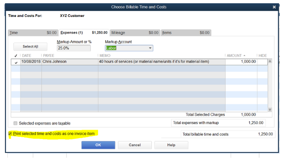Sort by the DATE column header

point(26,56)
